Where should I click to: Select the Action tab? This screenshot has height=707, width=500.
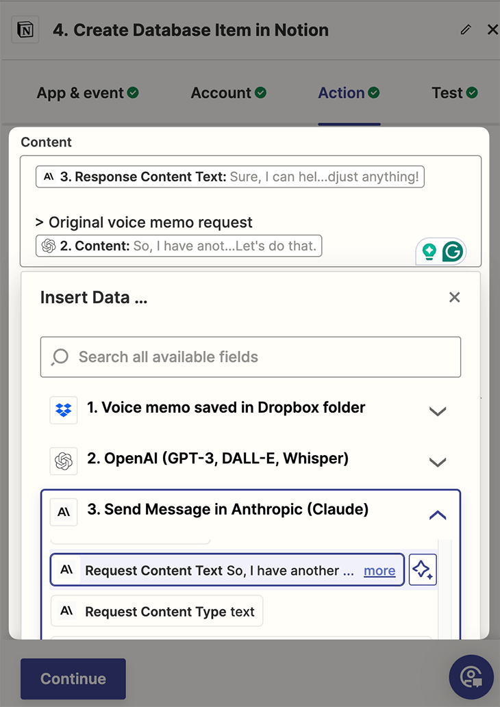(349, 93)
